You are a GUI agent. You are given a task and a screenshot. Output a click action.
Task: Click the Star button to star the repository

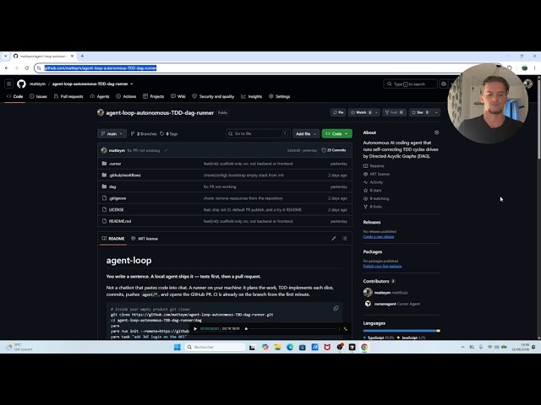[x=420, y=112]
